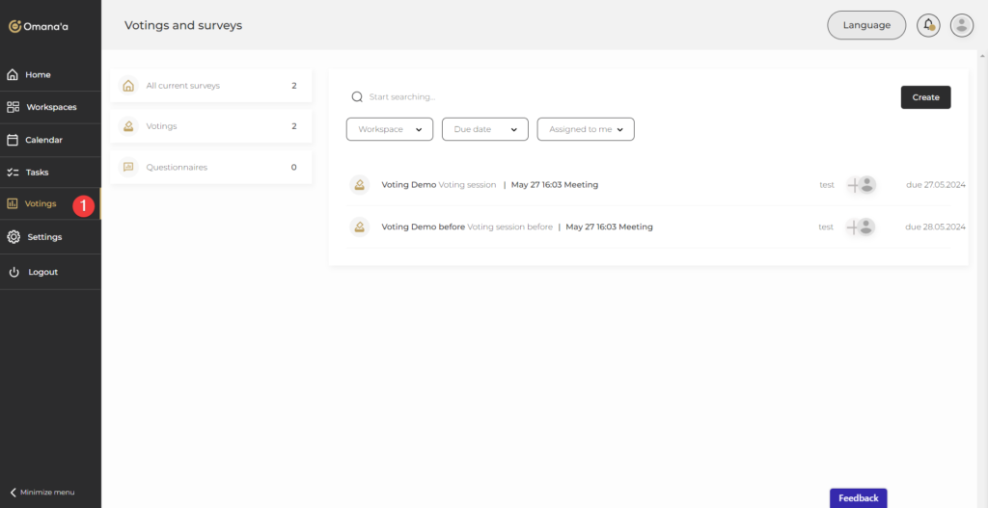Click the Language button

click(x=865, y=25)
